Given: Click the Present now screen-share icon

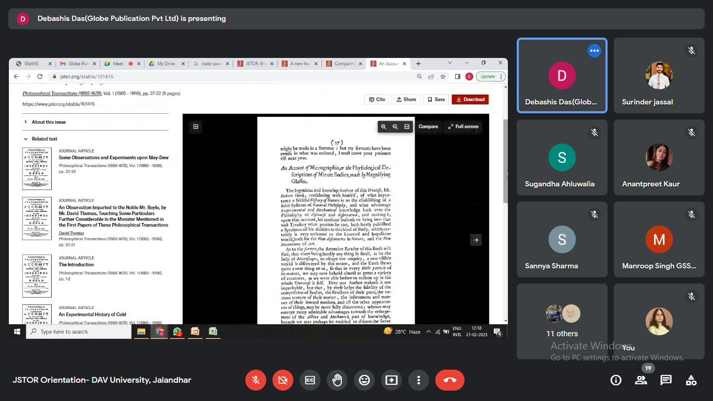Looking at the screenshot, I should tap(391, 381).
